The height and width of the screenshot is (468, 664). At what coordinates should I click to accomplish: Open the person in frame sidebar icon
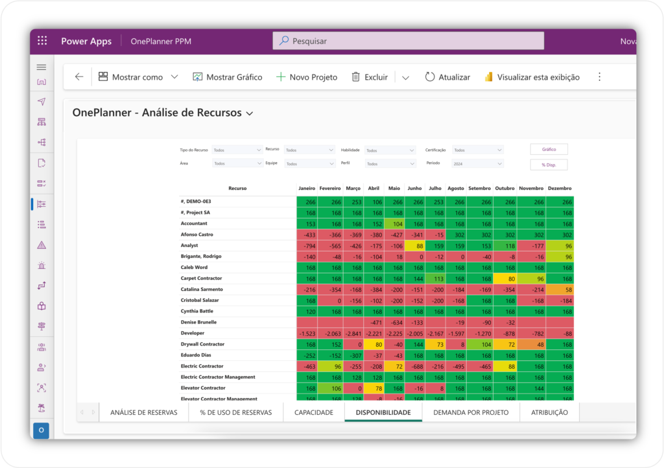[41, 388]
